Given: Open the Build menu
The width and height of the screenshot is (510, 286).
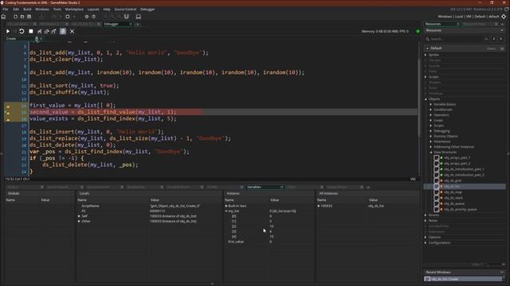Looking at the screenshot, I should (x=27, y=10).
